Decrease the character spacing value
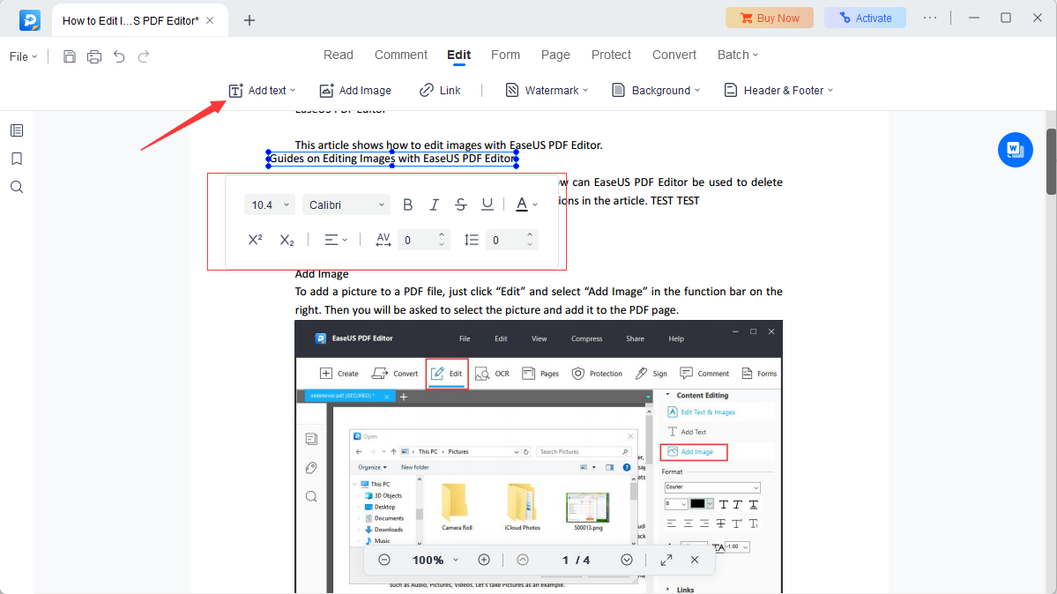Screen dimensions: 1057x594 coord(442,245)
